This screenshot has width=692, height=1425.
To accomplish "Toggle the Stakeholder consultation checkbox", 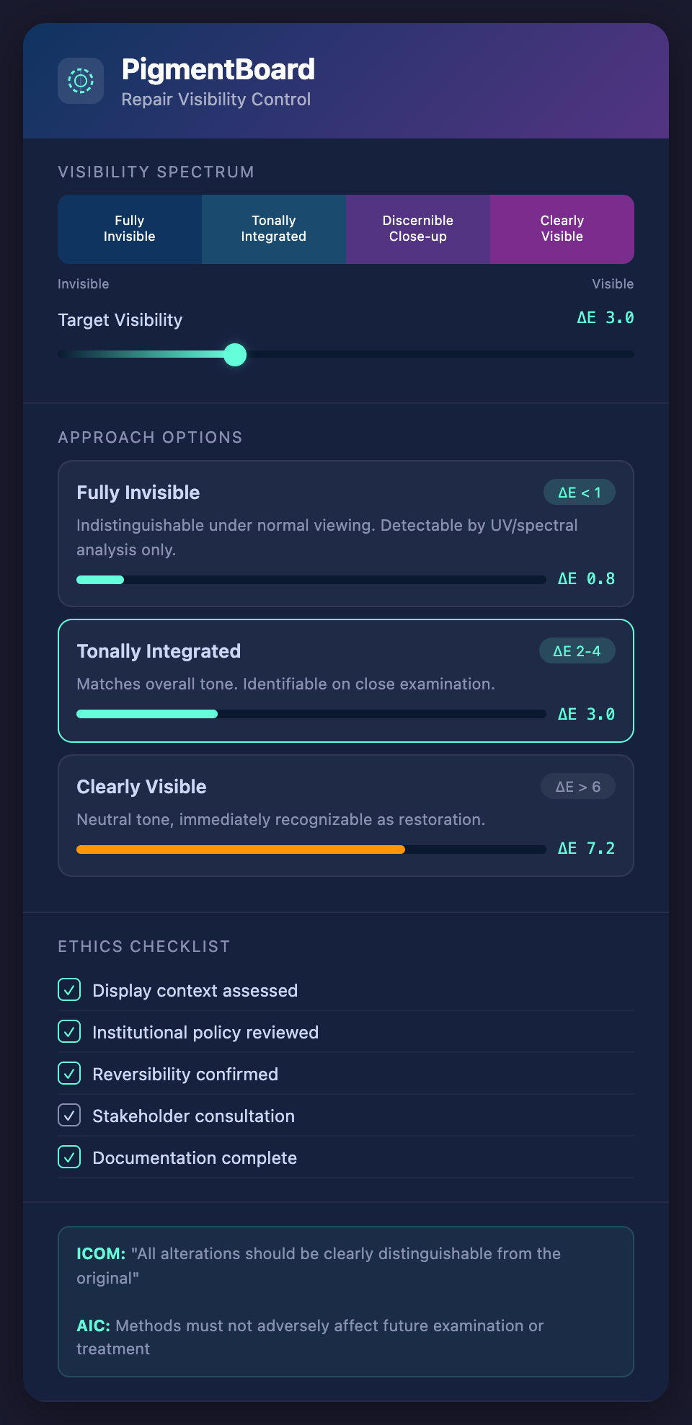I will 69,1116.
